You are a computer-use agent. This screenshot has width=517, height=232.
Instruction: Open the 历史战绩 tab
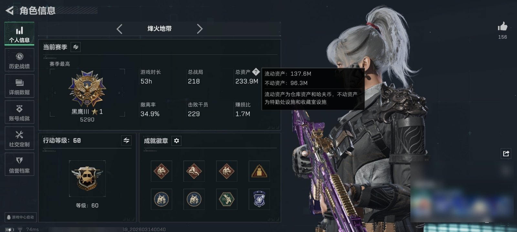click(19, 60)
